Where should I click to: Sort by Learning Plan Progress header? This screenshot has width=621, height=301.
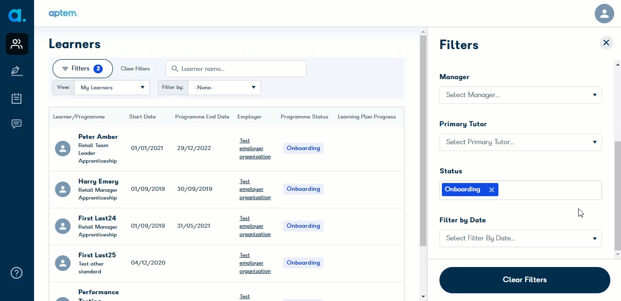pos(367,117)
